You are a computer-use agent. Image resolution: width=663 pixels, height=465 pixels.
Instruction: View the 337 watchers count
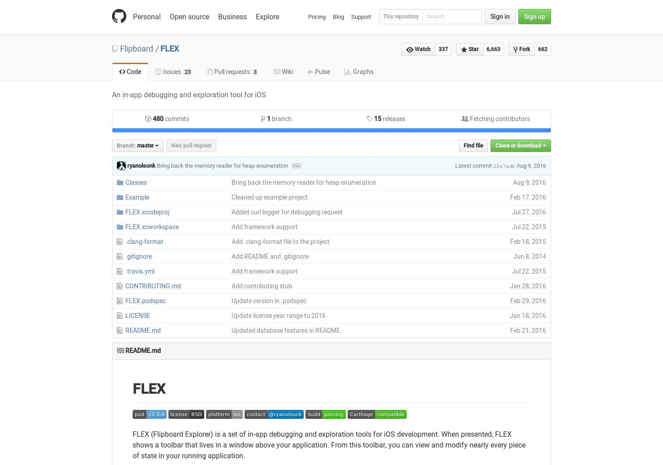click(x=443, y=49)
